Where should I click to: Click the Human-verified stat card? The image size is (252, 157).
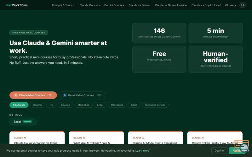(215, 59)
